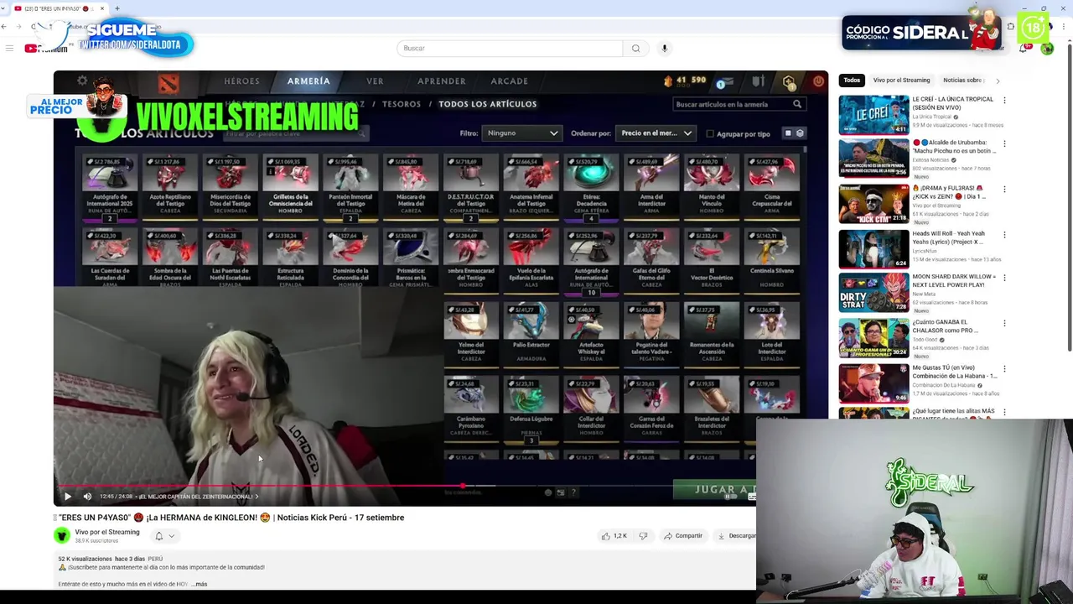Open options for MOON SHARD video
1073x604 pixels.
tap(1004, 278)
